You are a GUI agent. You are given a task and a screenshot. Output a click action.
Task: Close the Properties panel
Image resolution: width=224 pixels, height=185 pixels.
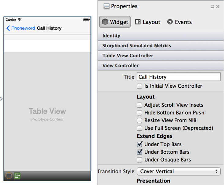[x=218, y=7]
